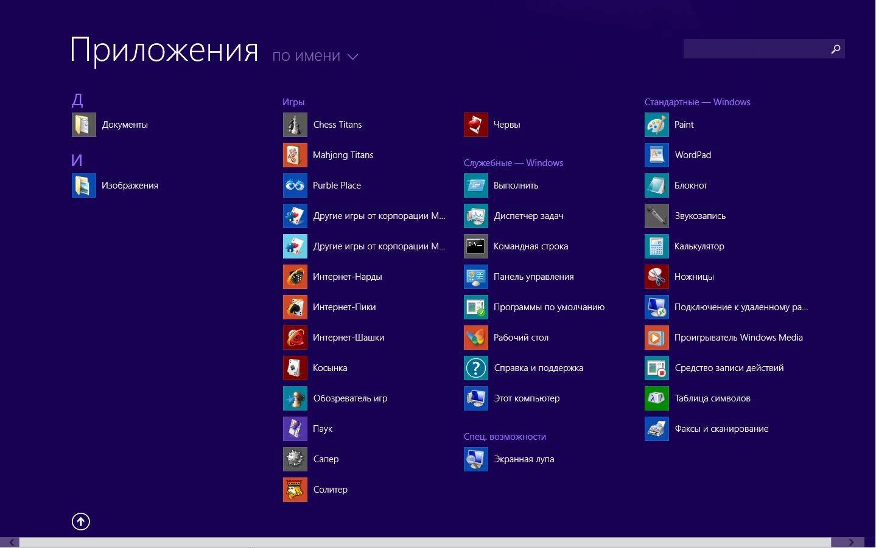Click the horizontal scrollbar right arrow
The image size is (876, 548).
851,542
